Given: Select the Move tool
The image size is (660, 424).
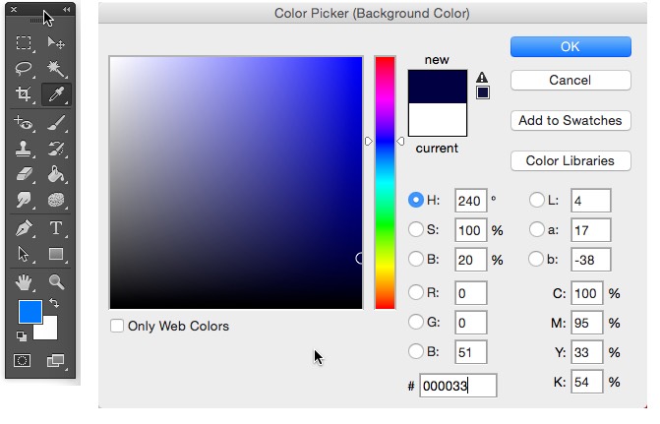Looking at the screenshot, I should (56, 43).
